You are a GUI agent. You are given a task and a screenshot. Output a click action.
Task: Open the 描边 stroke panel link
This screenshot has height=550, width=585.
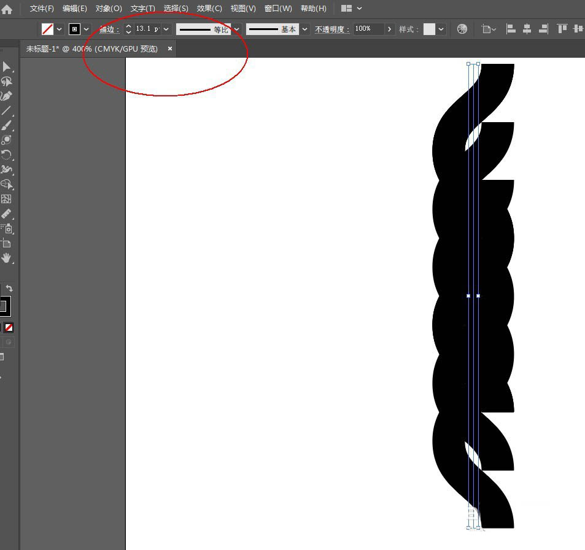pyautogui.click(x=109, y=29)
